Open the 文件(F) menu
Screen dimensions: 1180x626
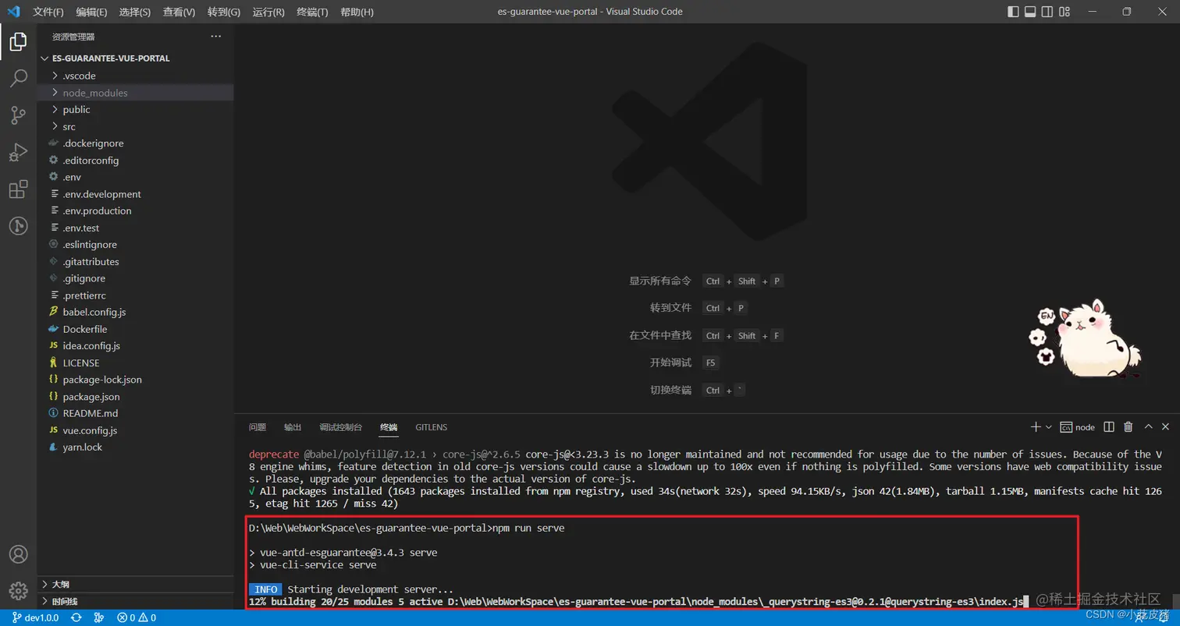click(x=48, y=12)
